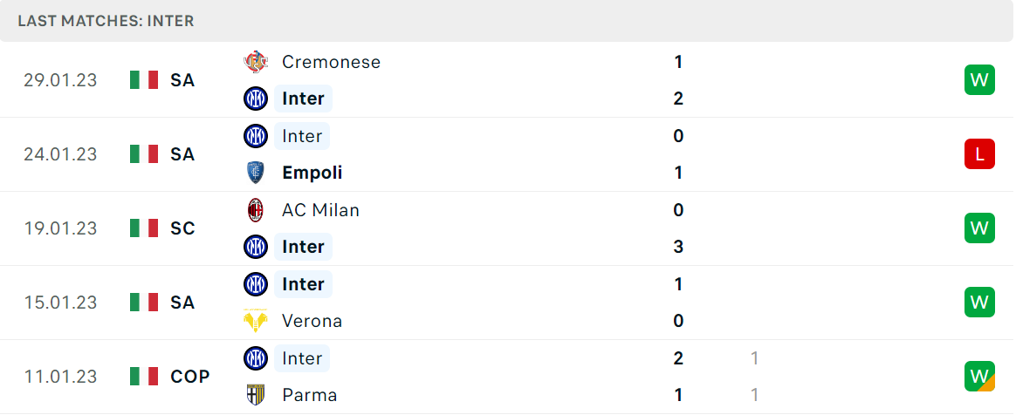Open the AC Milan team link
Screen dimensions: 1016x415
(x=320, y=210)
